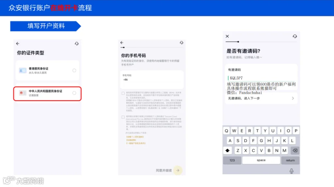Open customer service headset on ID type screen
The width and height of the screenshot is (334, 187).
pos(77,44)
